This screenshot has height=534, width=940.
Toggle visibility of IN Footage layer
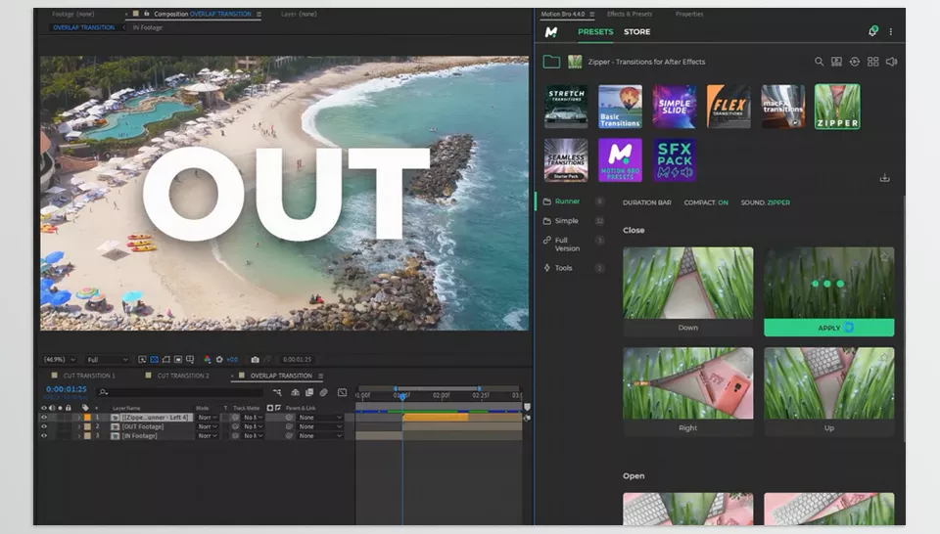tap(44, 436)
